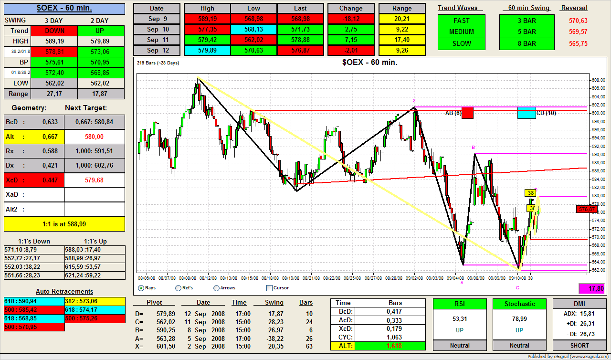Click the 565,75 reversal value
Image resolution: width=611 pixels, height=360 pixels.
(x=578, y=43)
